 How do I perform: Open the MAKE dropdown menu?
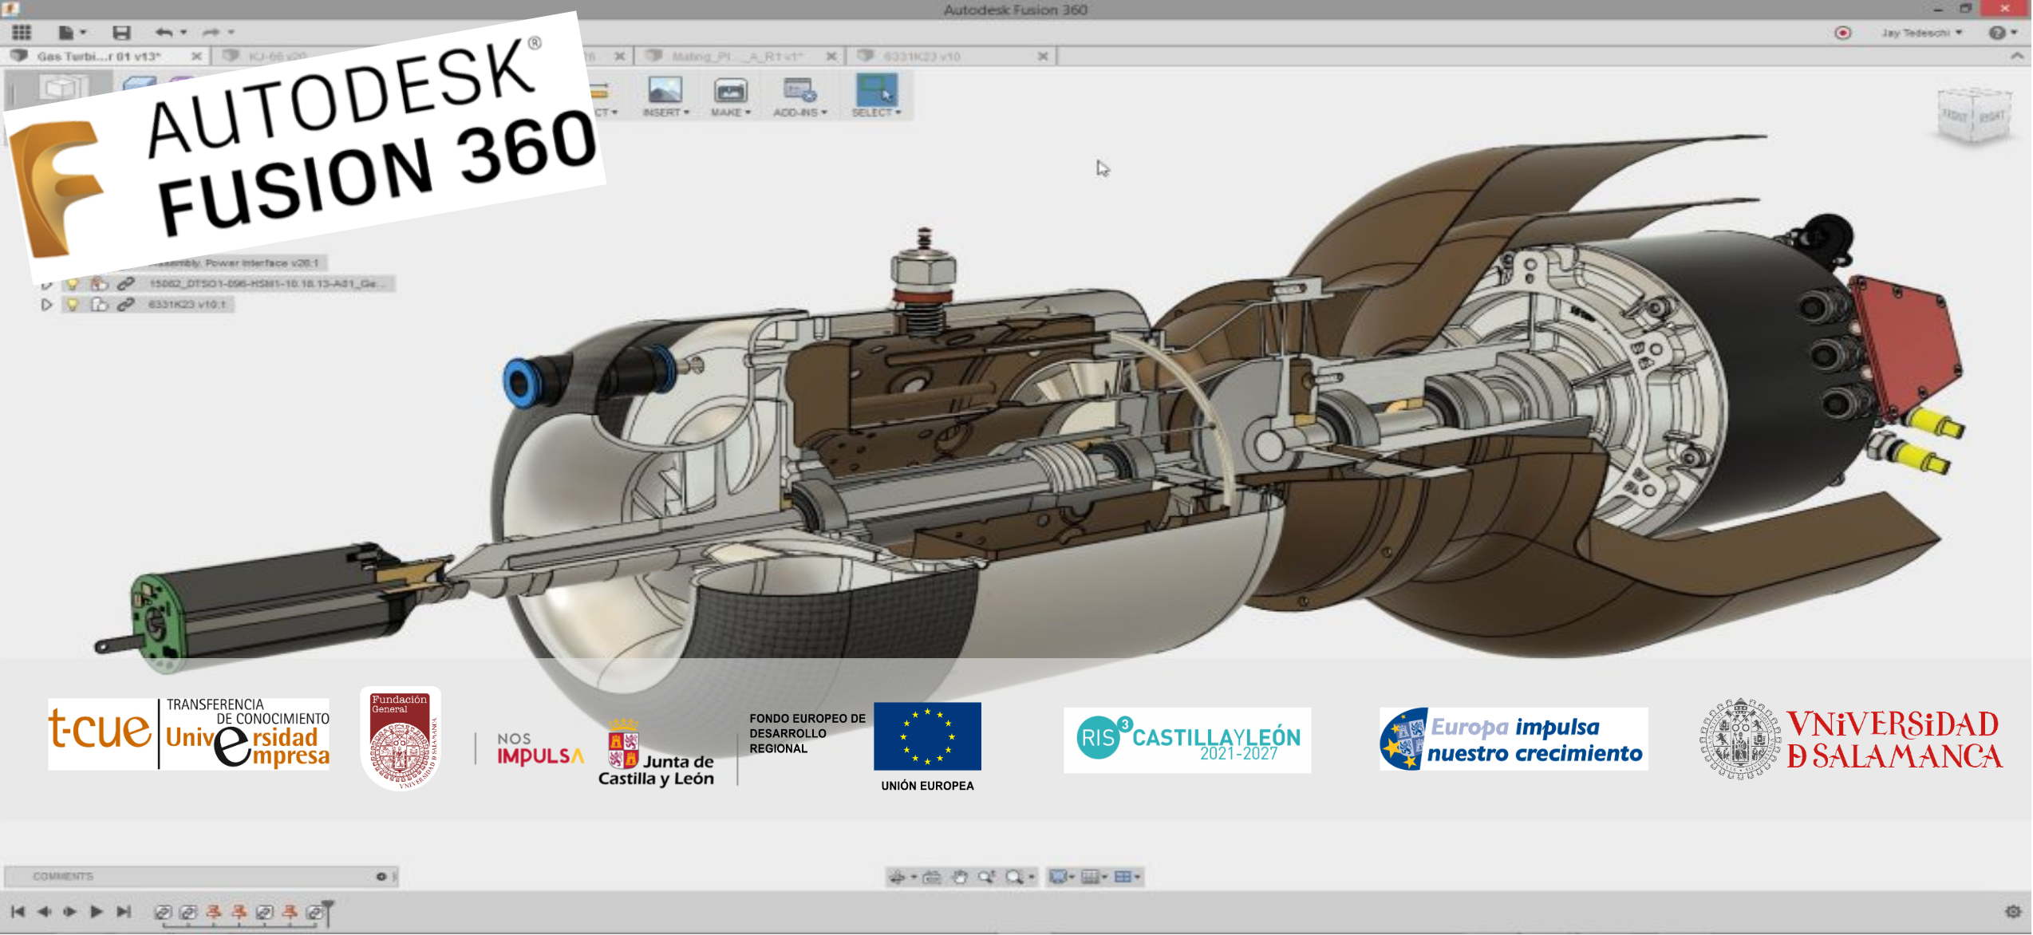click(748, 113)
